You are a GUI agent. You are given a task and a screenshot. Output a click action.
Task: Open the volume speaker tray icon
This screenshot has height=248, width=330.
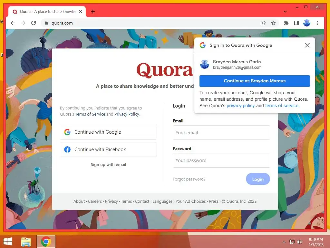299,242
